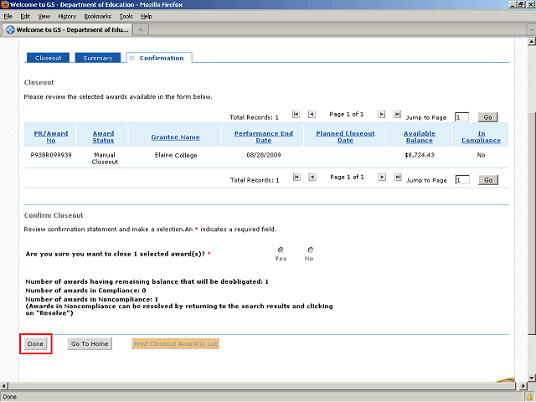
Task: Select No for closeout confirmation
Action: [311, 250]
